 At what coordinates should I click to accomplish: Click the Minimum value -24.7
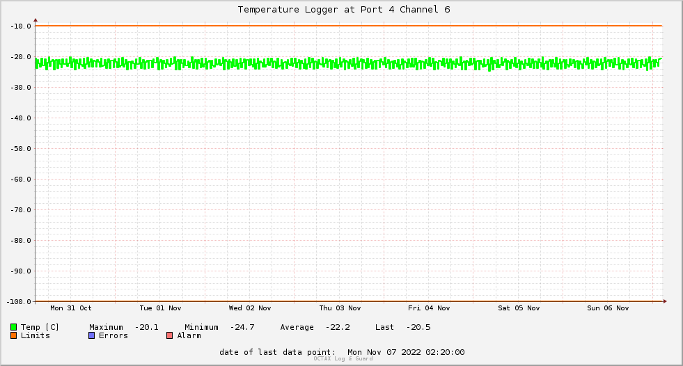coord(242,327)
